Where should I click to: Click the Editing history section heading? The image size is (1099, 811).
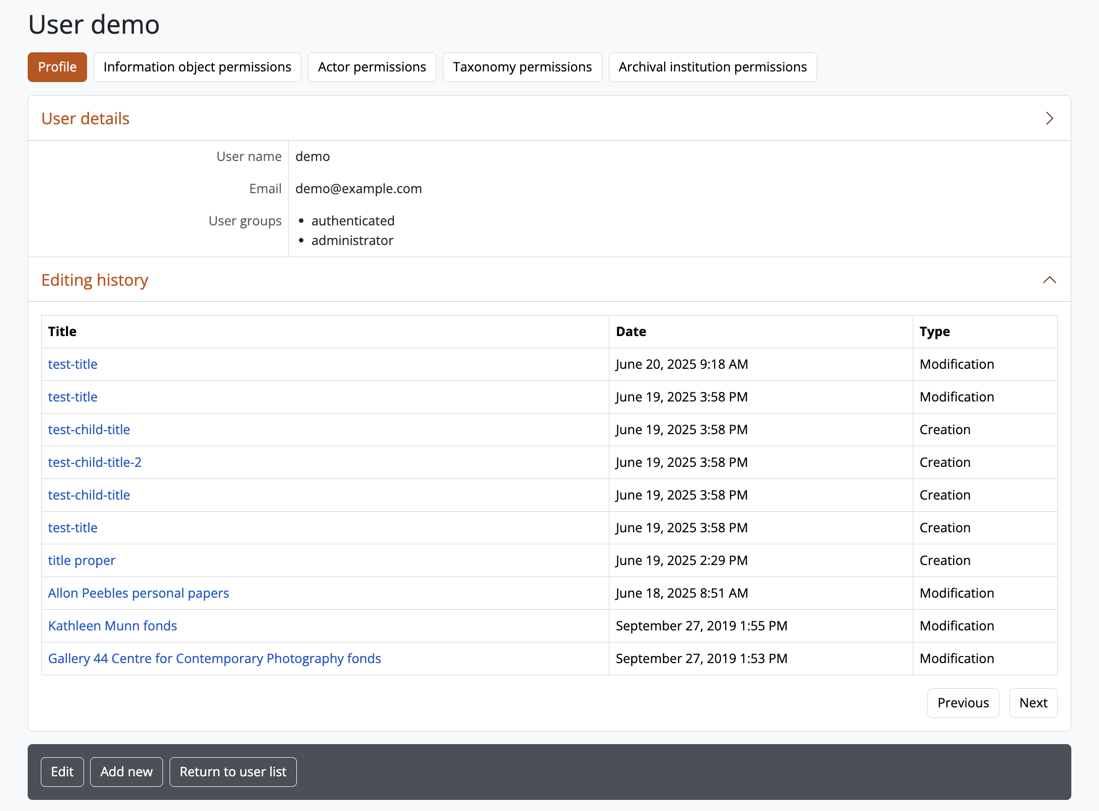95,280
